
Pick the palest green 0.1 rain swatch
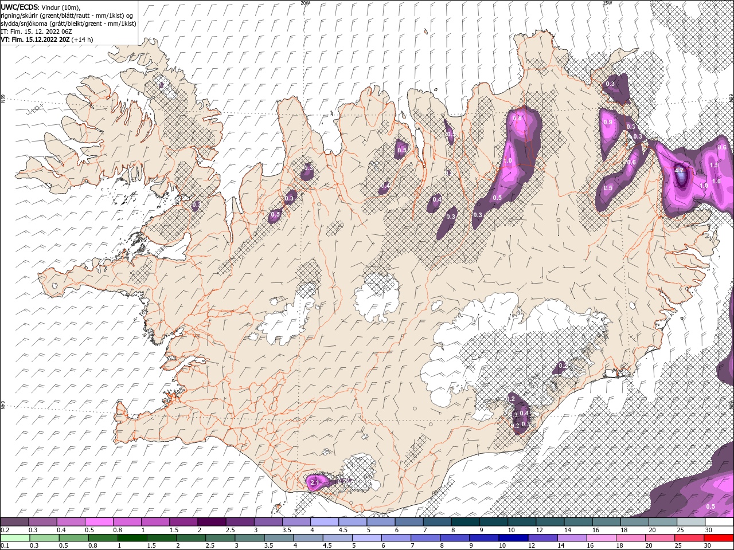pyautogui.click(x=14, y=538)
